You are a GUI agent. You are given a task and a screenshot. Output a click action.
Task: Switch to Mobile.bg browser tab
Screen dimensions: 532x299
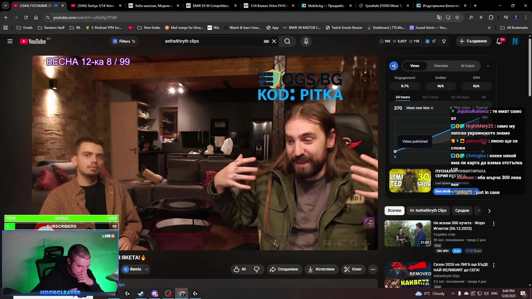tap(327, 6)
